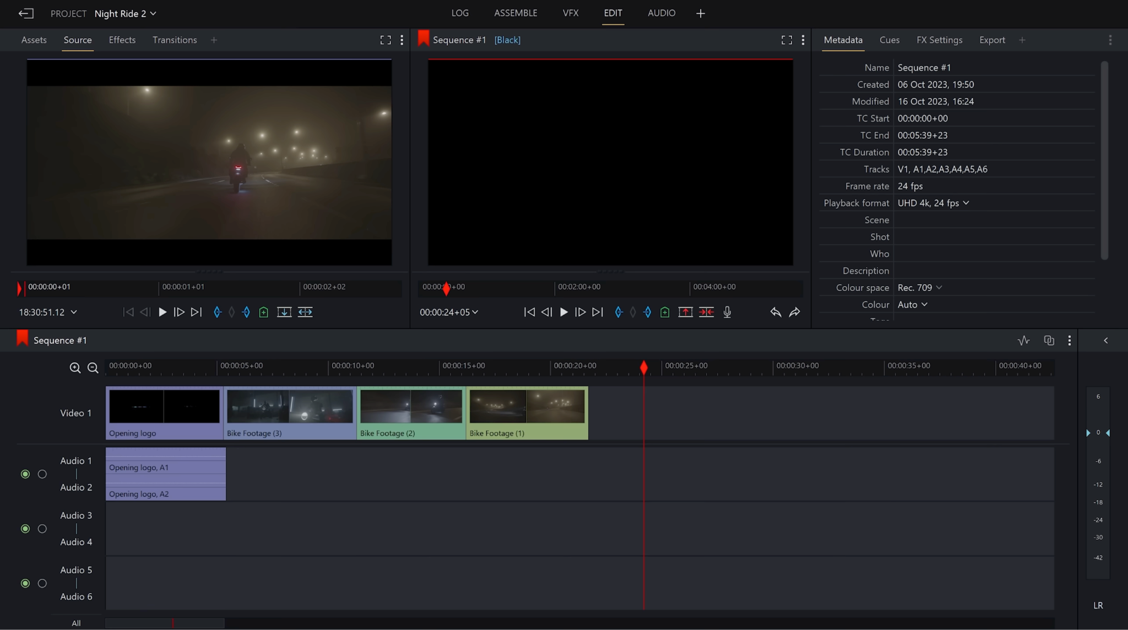Viewport: 1128px width, 630px height.
Task: Expand the Night Ride 2 project selector
Action: [x=126, y=13]
